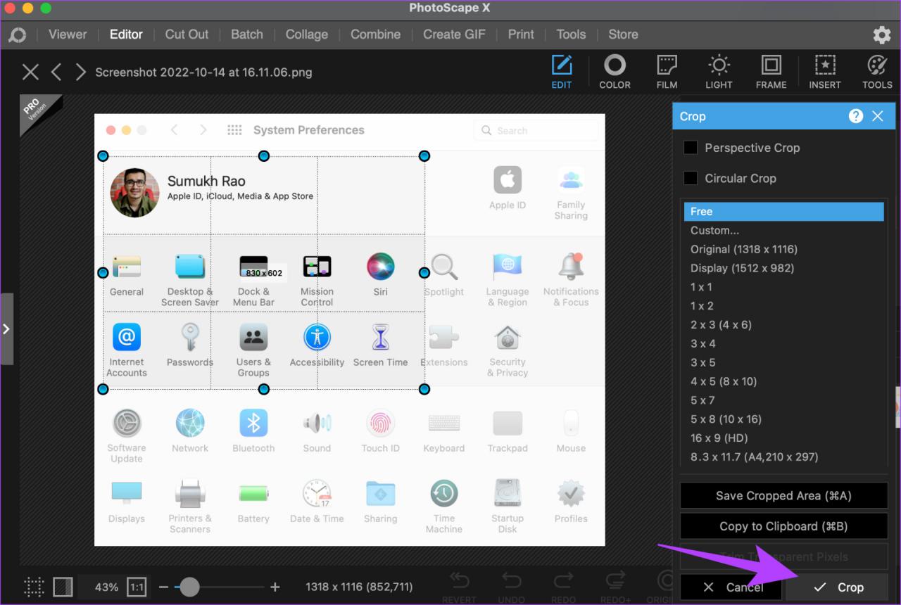Click the REVERT icon
The width and height of the screenshot is (901, 605).
[x=459, y=587]
